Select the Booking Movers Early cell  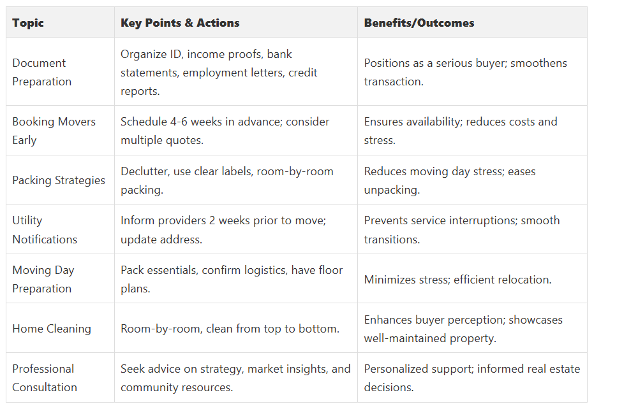(54, 131)
